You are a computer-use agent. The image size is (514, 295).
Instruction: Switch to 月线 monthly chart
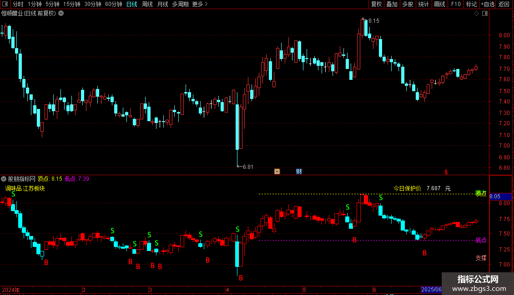click(162, 4)
